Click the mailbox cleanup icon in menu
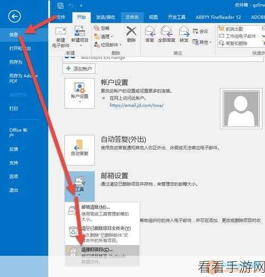 [x=73, y=211]
